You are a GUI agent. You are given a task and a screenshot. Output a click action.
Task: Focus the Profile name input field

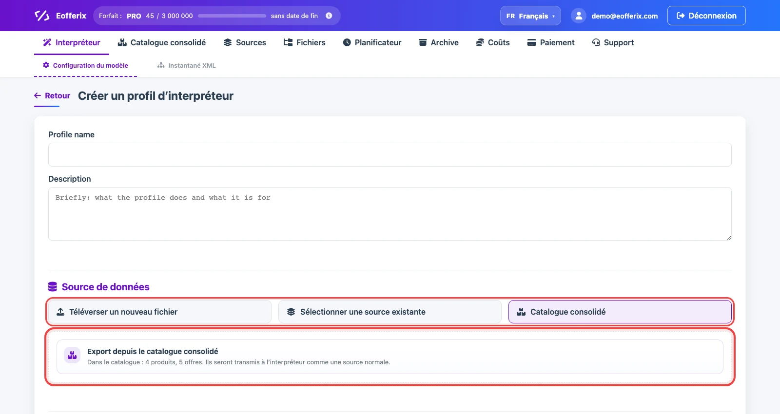(x=390, y=154)
